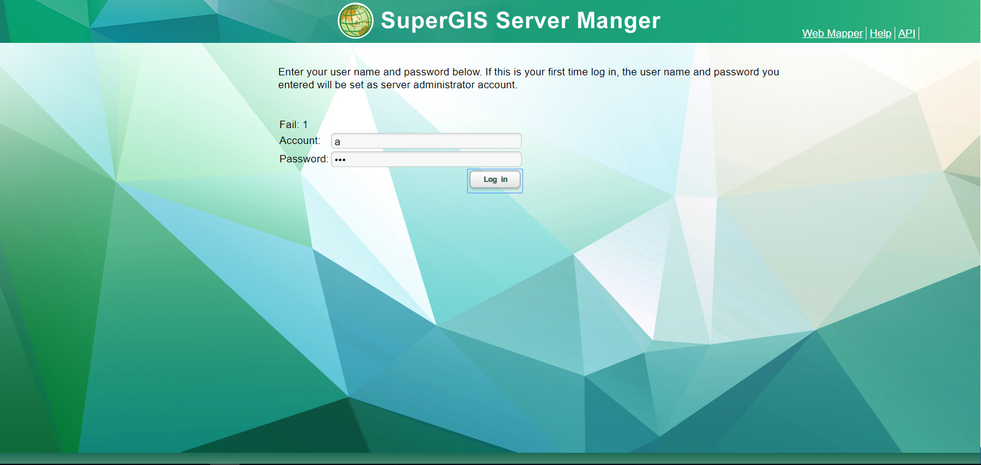Image resolution: width=981 pixels, height=465 pixels.
Task: Click the word "Manger" in header
Action: tap(618, 21)
